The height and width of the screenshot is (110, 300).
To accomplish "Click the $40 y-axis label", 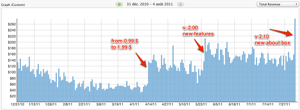I will (12, 90).
